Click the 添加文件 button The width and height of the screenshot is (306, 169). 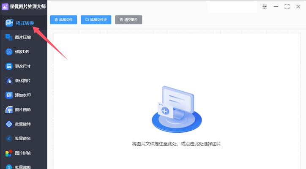[x=63, y=20]
